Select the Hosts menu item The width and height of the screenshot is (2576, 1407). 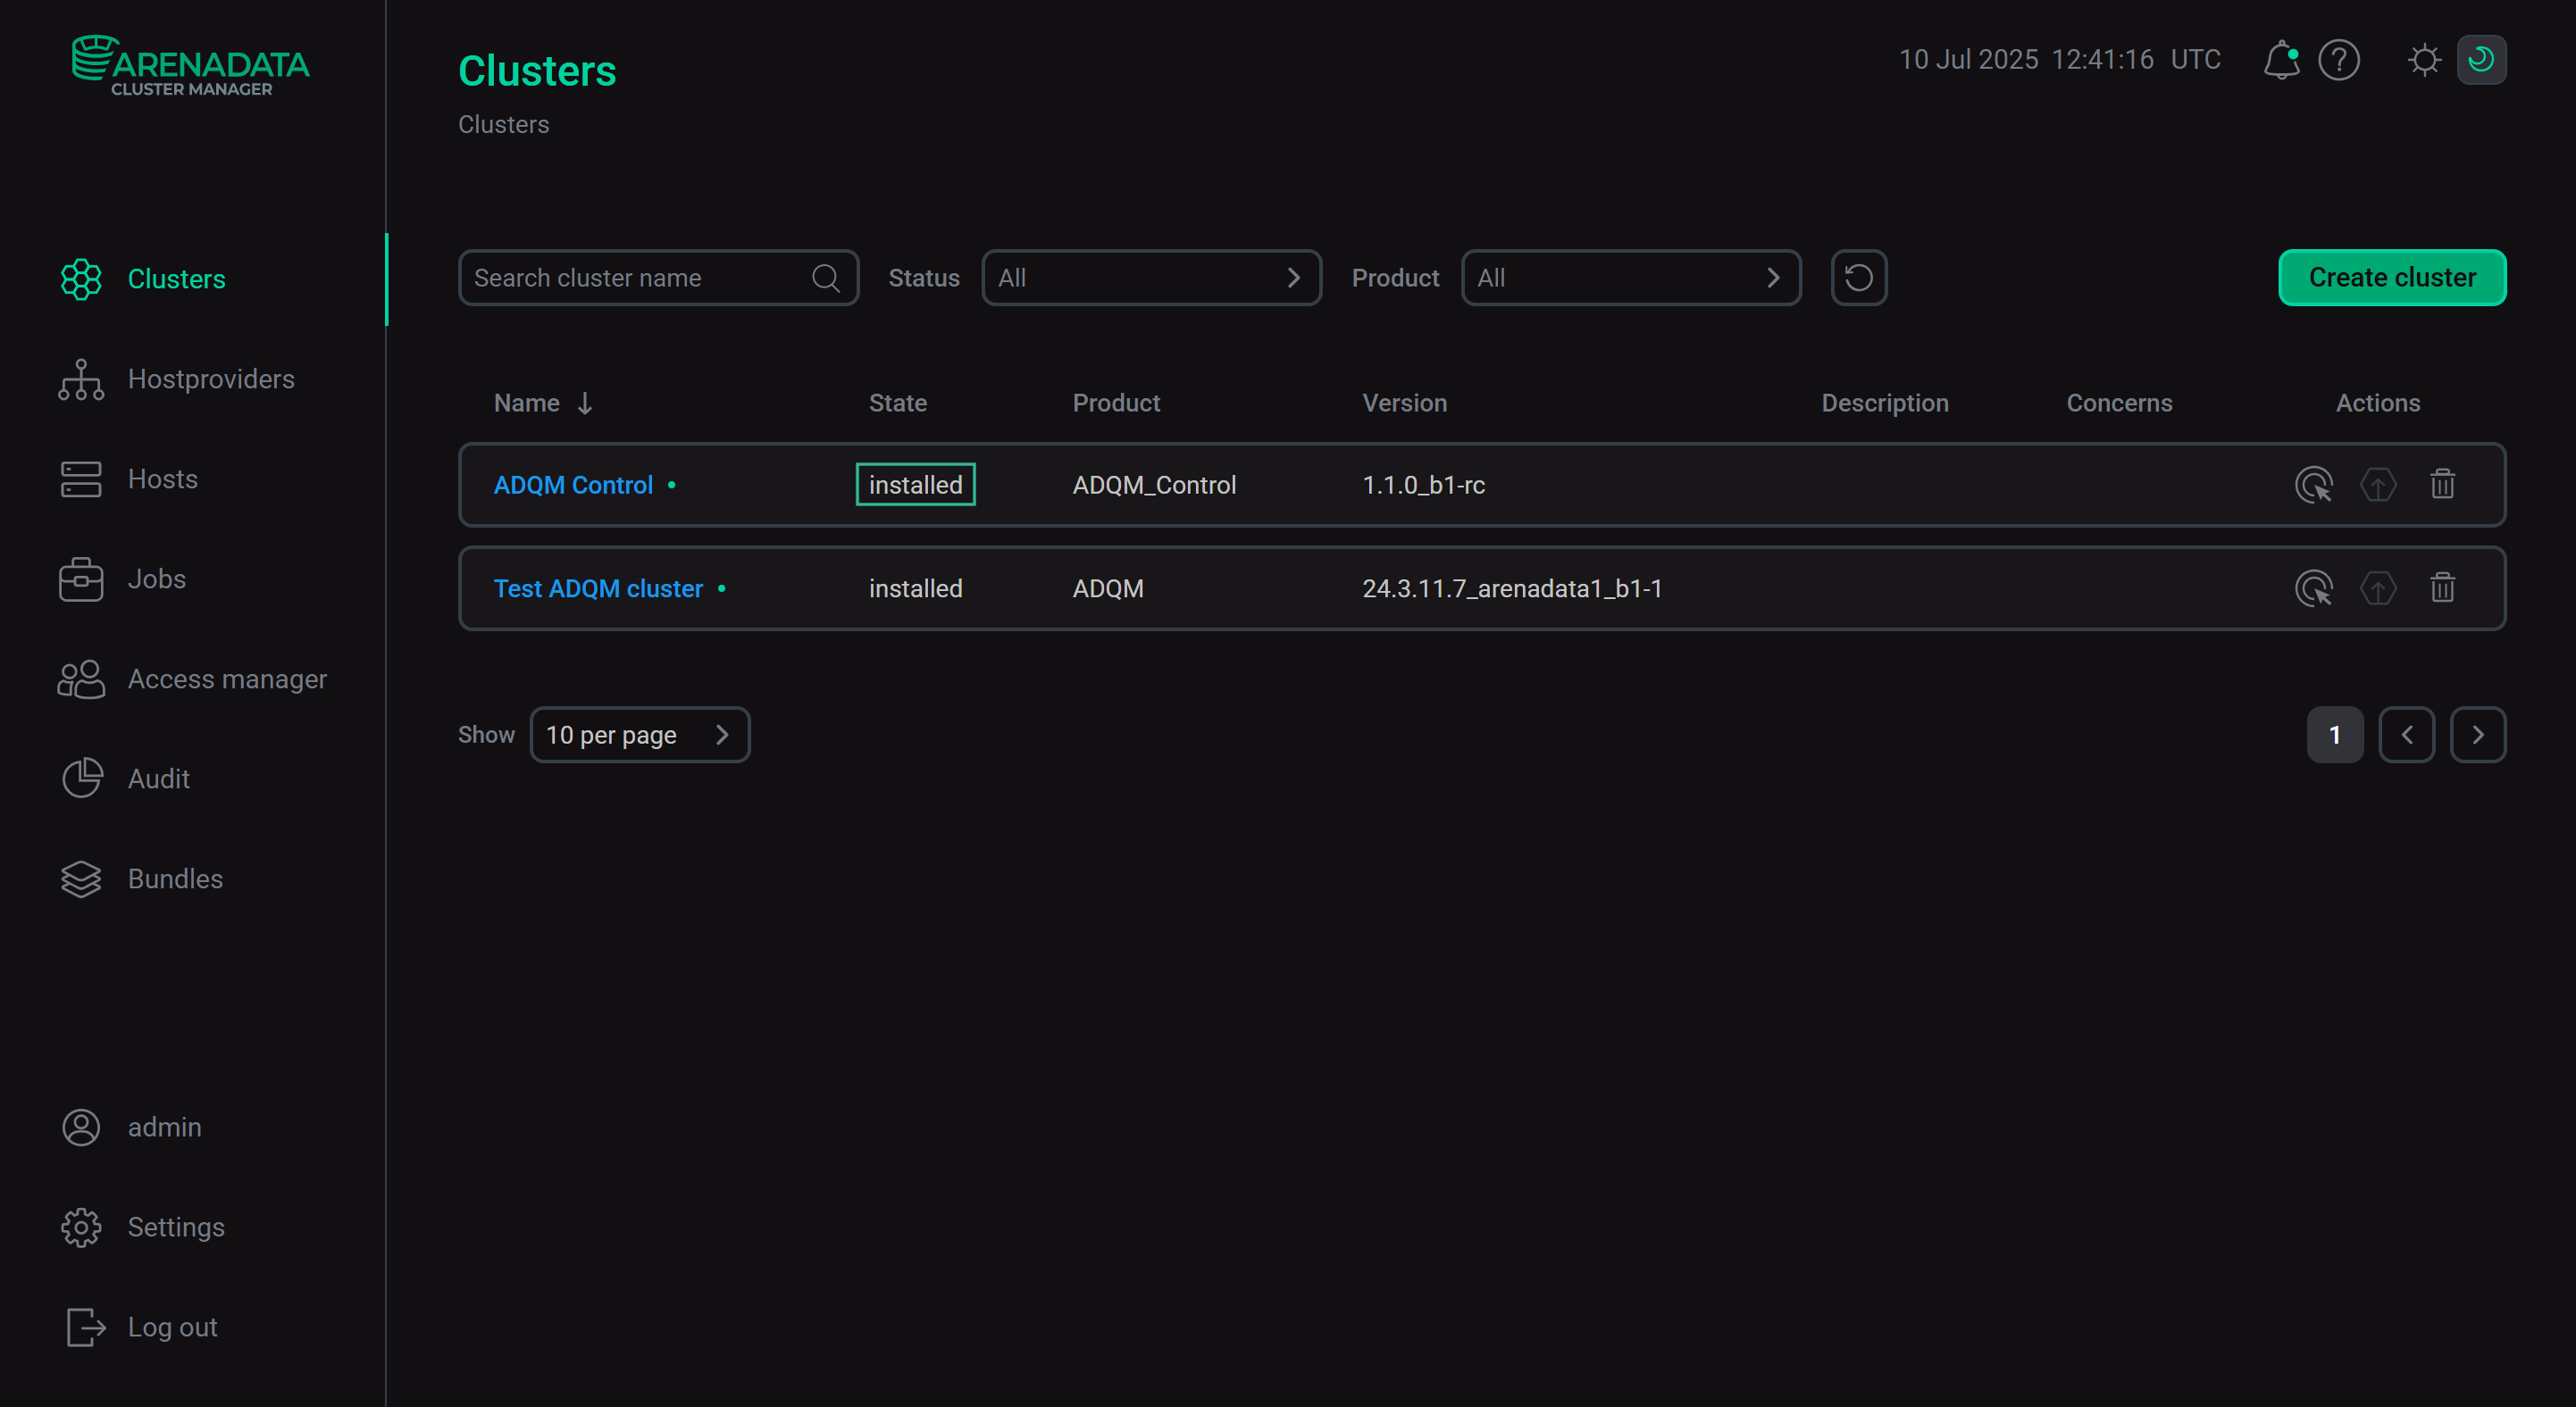[x=163, y=479]
